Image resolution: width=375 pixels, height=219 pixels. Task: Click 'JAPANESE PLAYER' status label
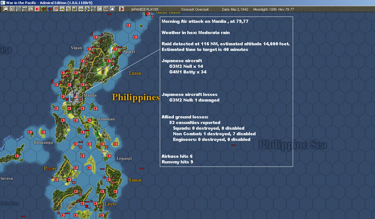[145, 9]
